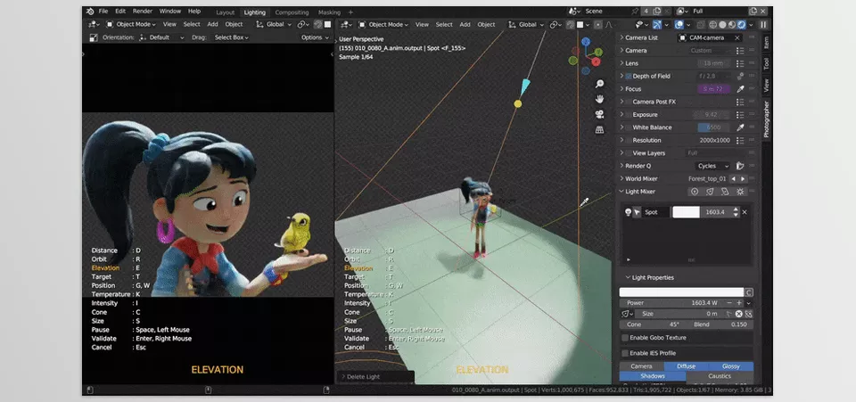Expand the World Mixer panel
The width and height of the screenshot is (856, 402).
[621, 178]
